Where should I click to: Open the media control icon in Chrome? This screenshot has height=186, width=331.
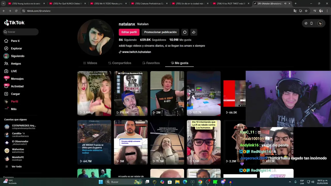pyautogui.click(x=315, y=11)
